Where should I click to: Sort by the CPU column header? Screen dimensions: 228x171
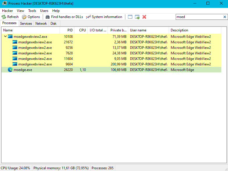click(x=81, y=30)
